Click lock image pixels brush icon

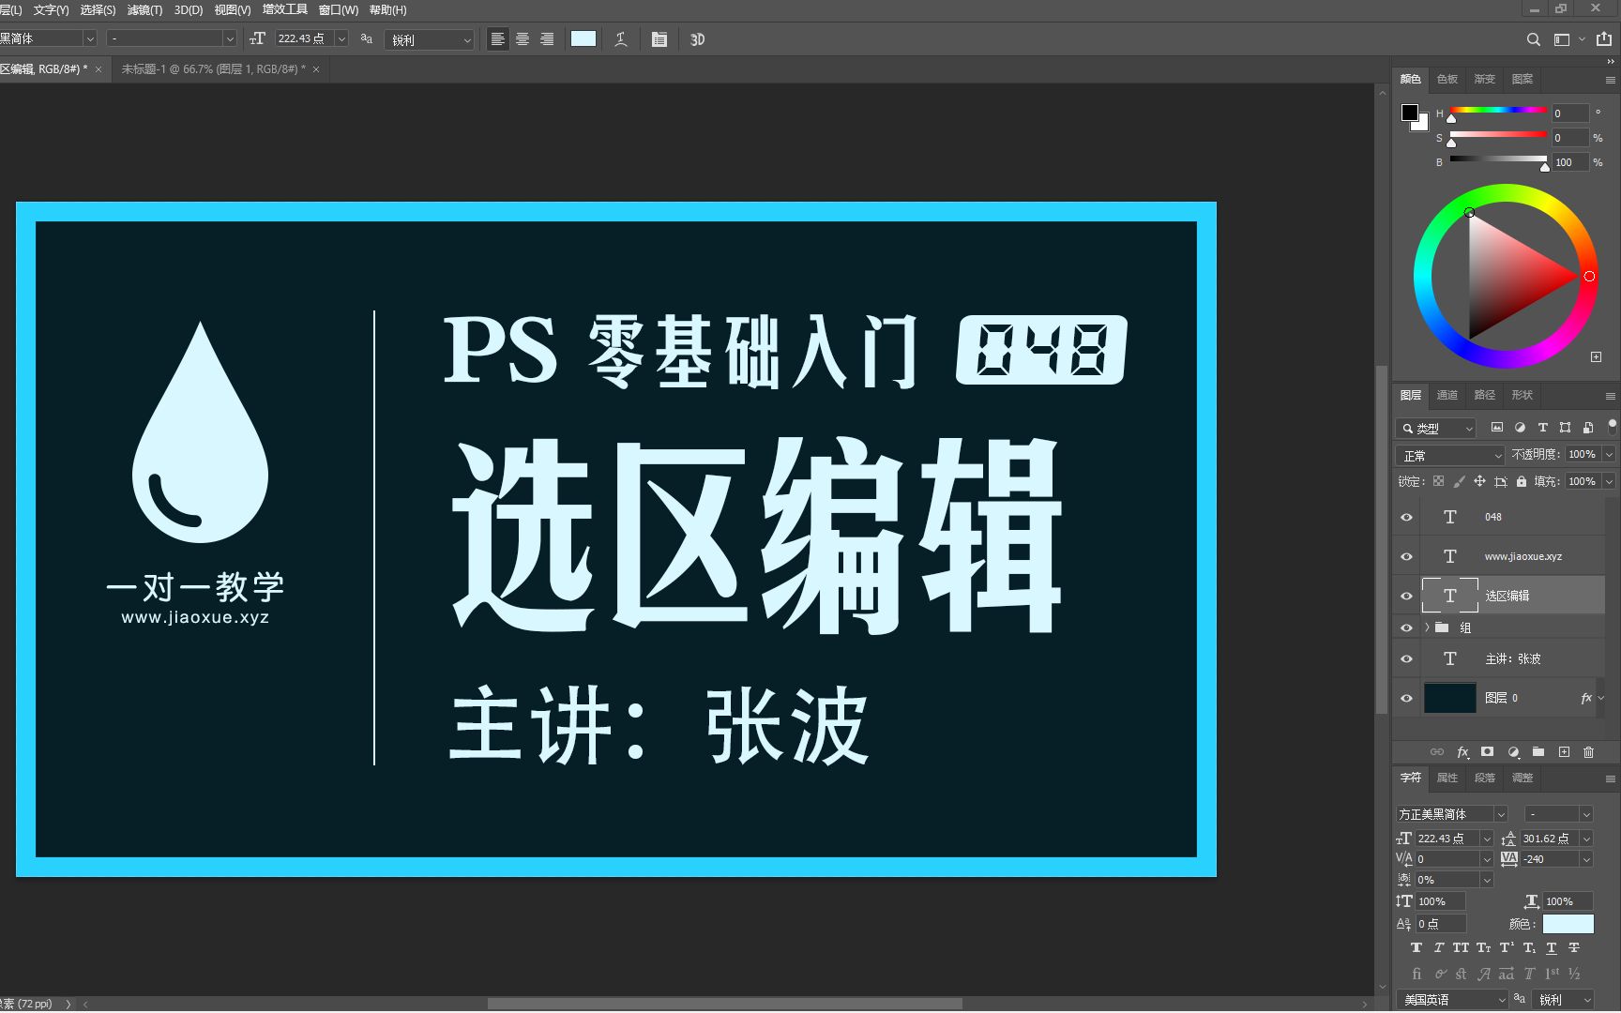pyautogui.click(x=1459, y=481)
